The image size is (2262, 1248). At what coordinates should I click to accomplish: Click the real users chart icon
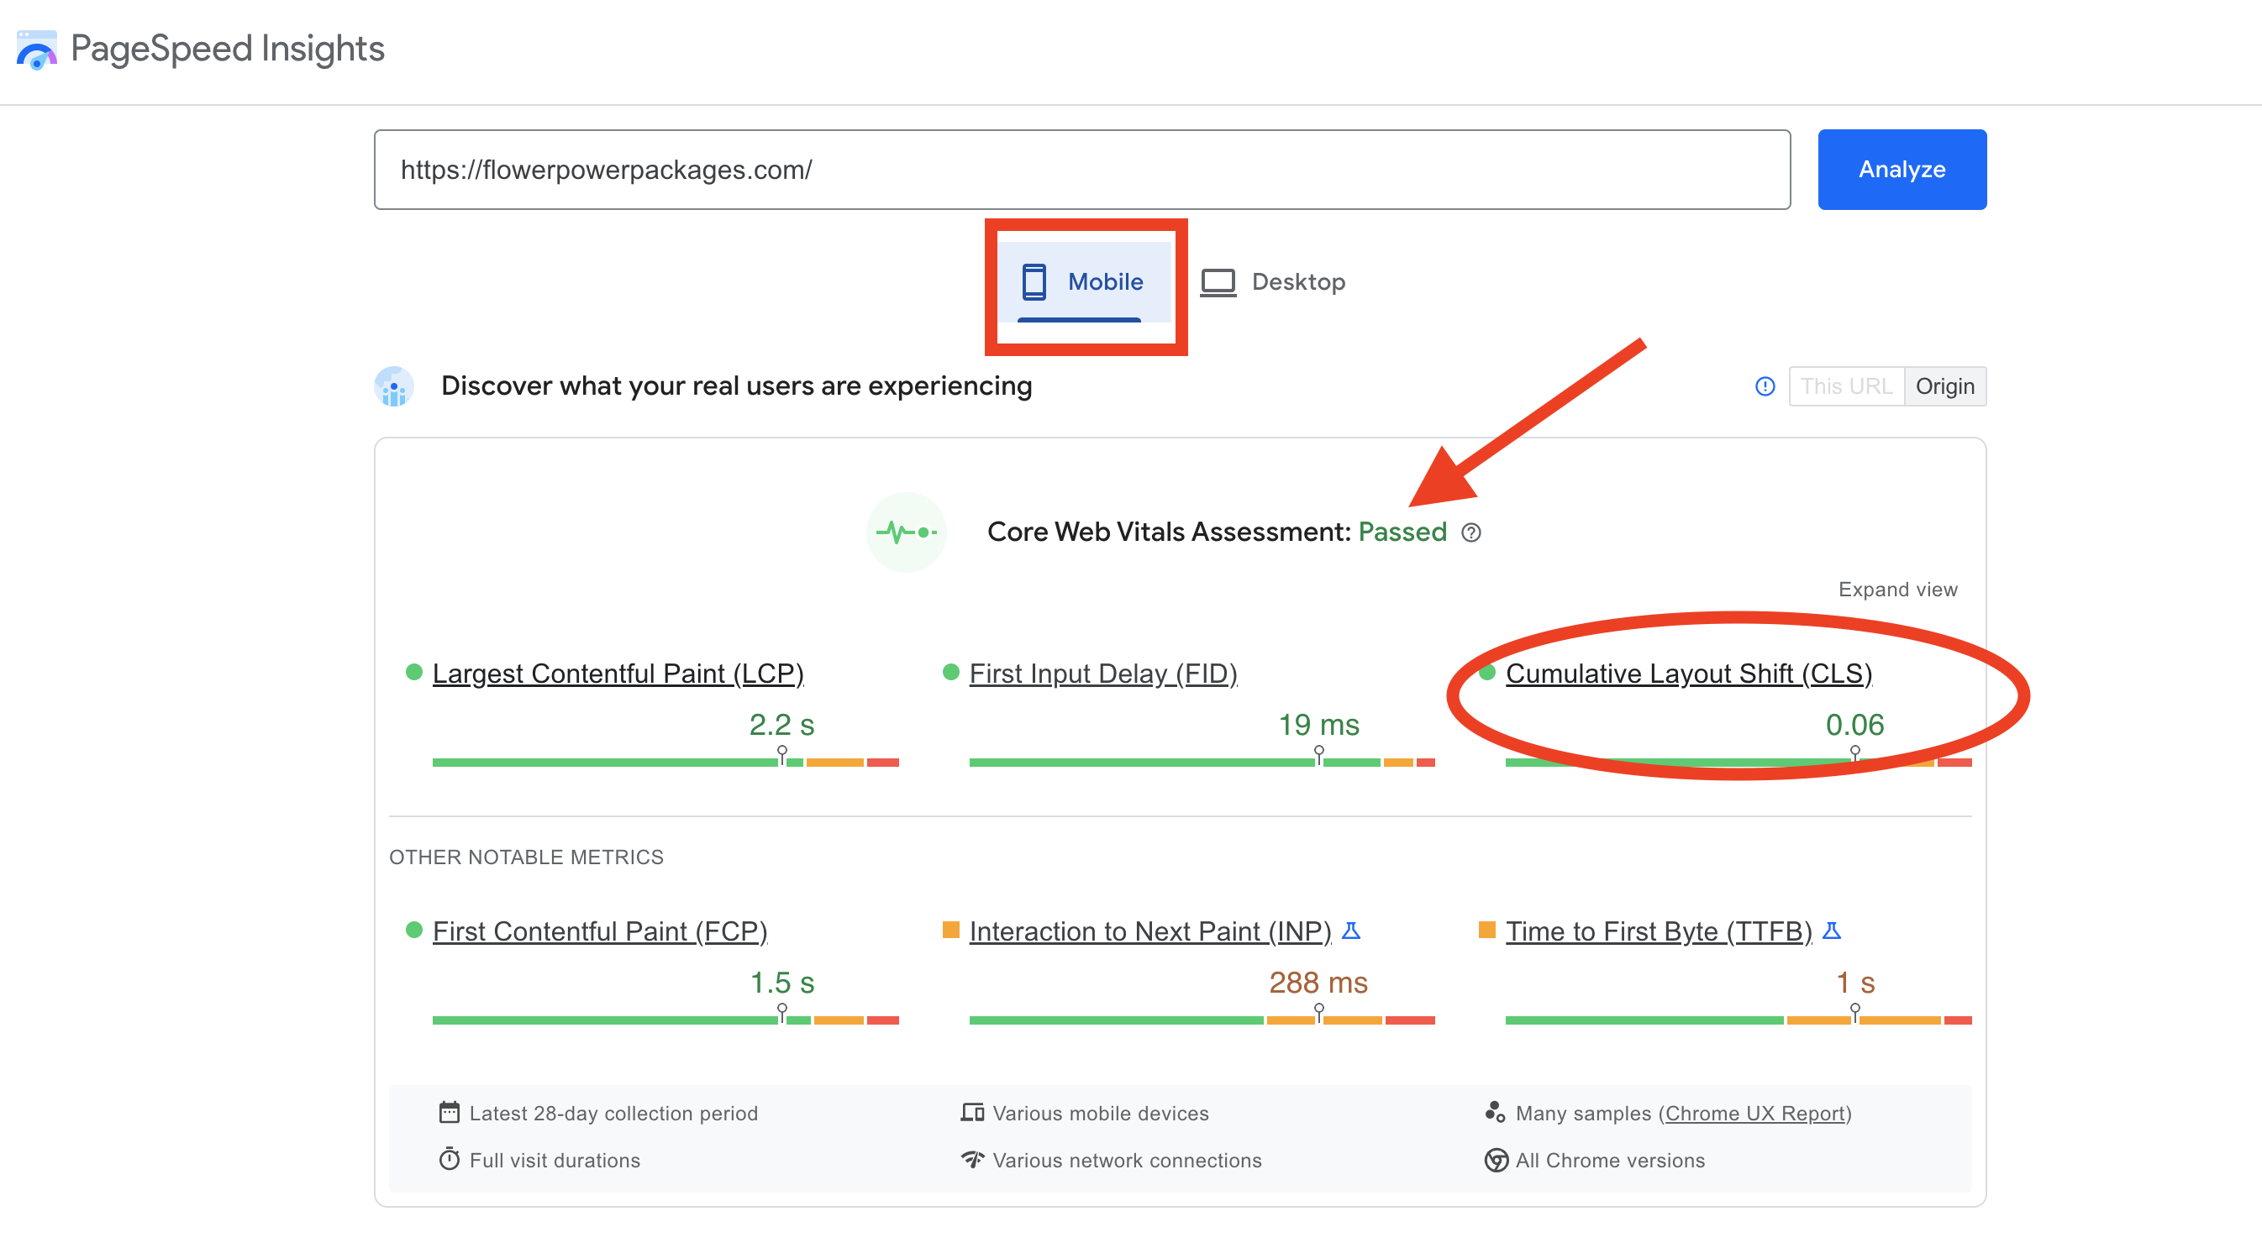pyautogui.click(x=394, y=386)
